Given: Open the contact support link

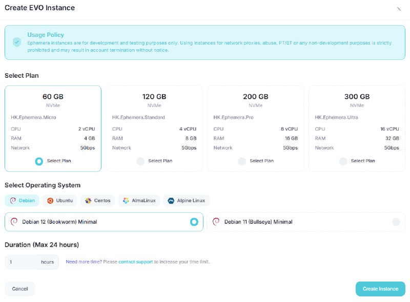Looking at the screenshot, I should tap(135, 262).
